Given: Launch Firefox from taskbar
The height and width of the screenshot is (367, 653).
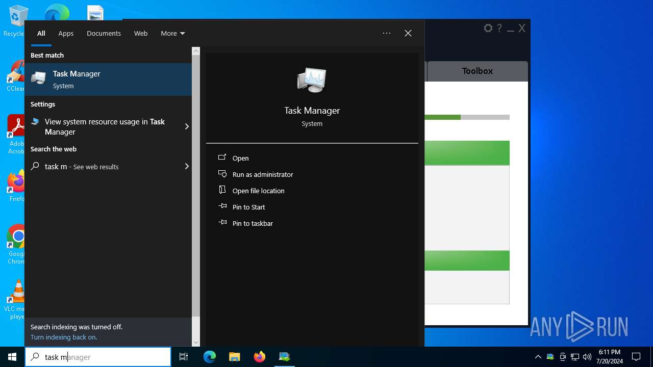Looking at the screenshot, I should tap(260, 357).
